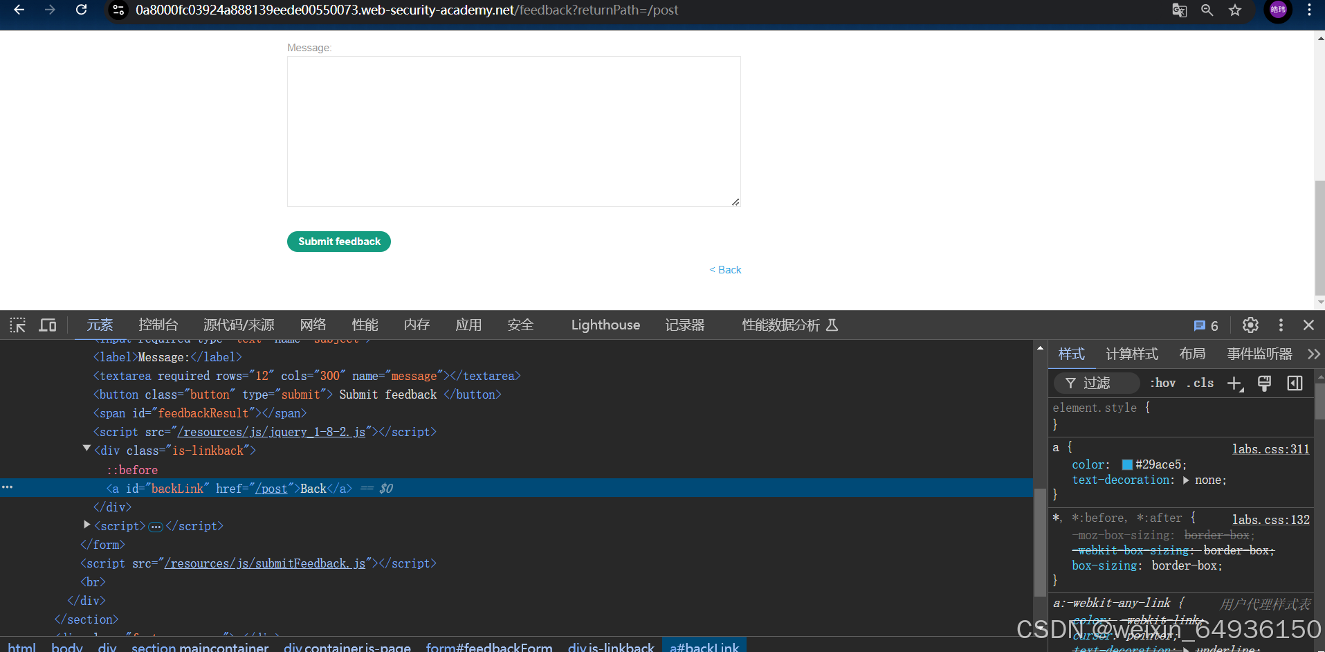
Task: Select the 事件监听器 Event Listeners tab
Action: tap(1259, 354)
